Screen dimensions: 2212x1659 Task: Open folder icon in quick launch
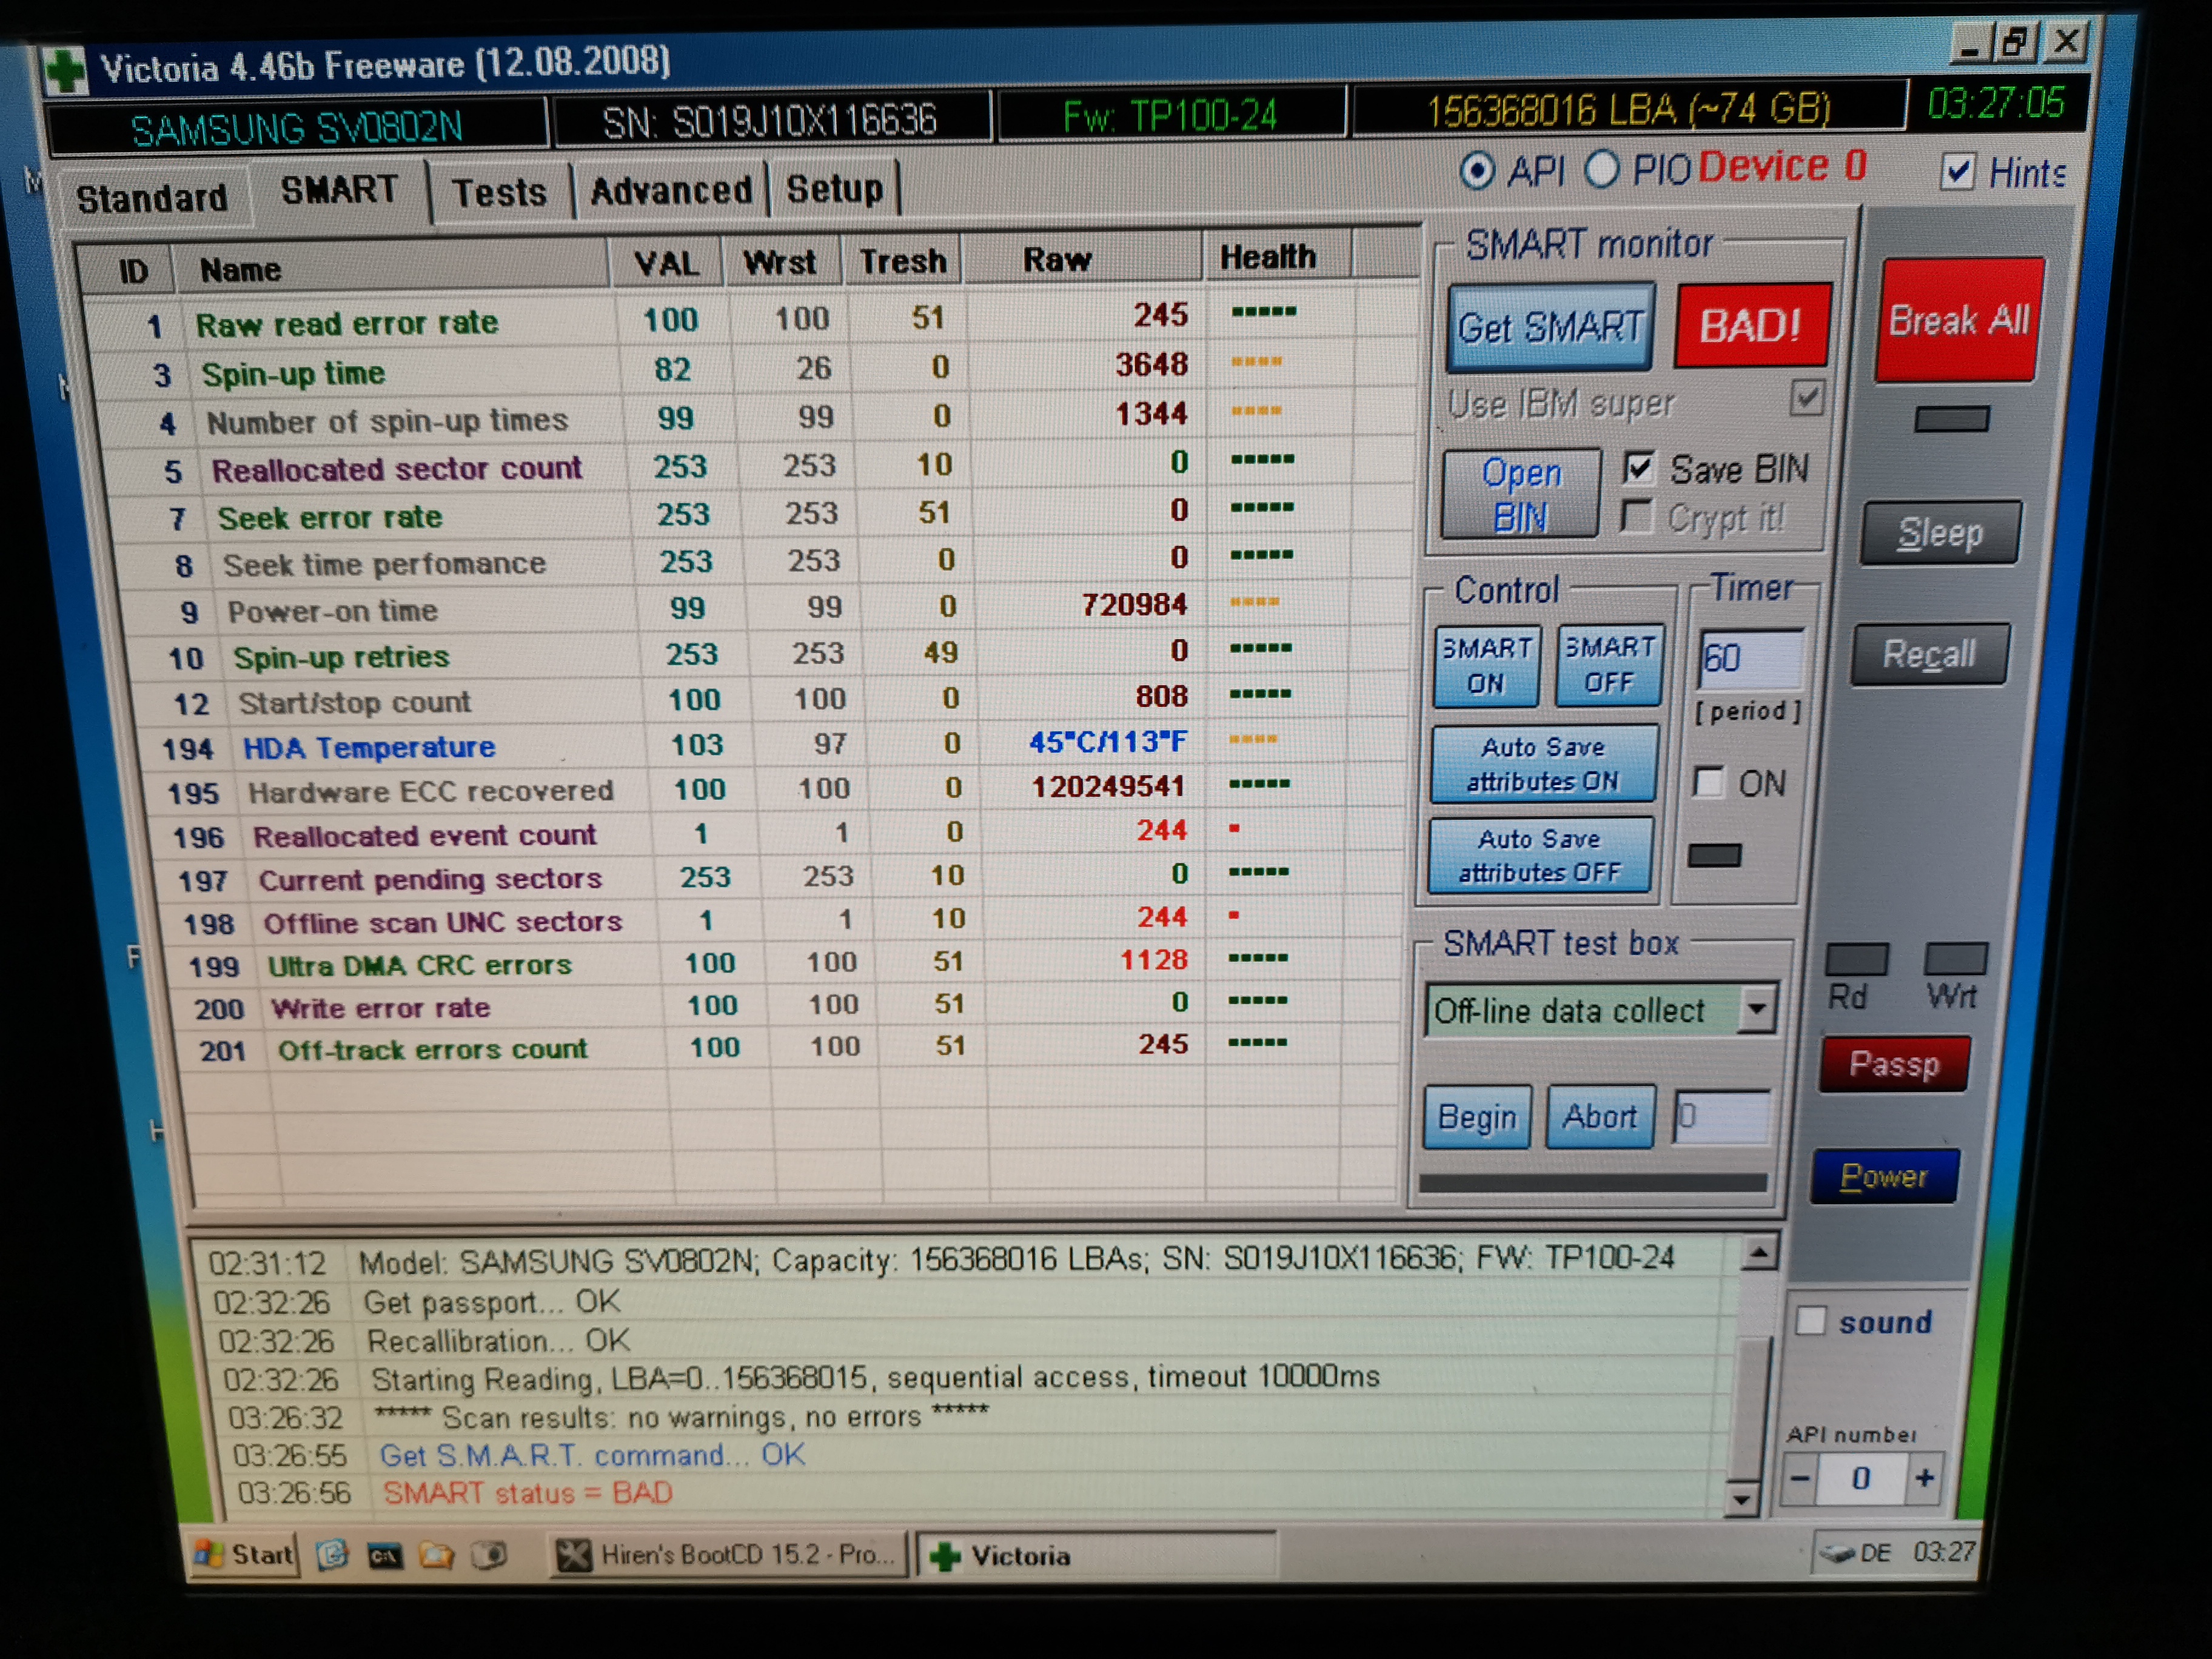(x=437, y=1555)
